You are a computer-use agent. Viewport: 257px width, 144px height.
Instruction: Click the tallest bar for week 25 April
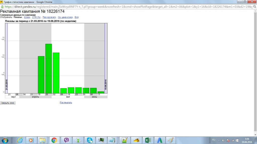point(48,68)
